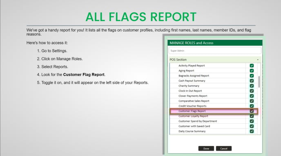
Task: Toggle Daily Course Summary checkbox
Action: click(252, 131)
